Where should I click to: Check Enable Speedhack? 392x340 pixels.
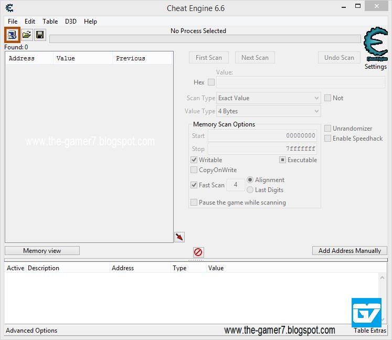point(327,138)
